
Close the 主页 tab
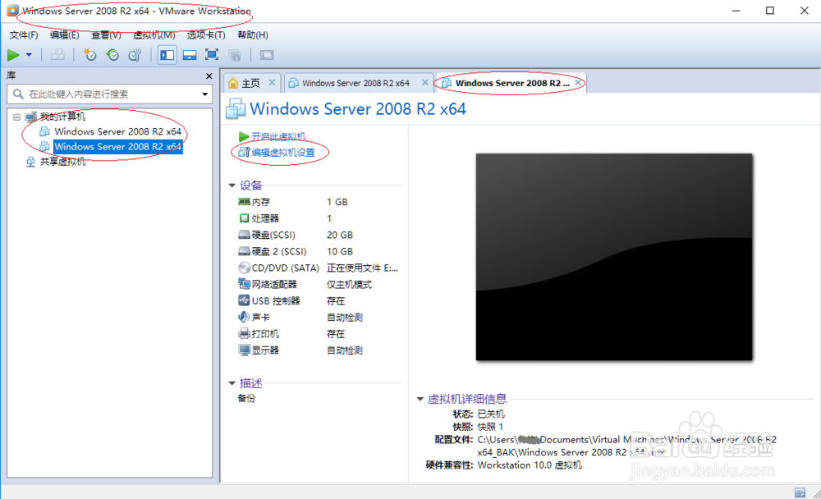click(x=272, y=83)
